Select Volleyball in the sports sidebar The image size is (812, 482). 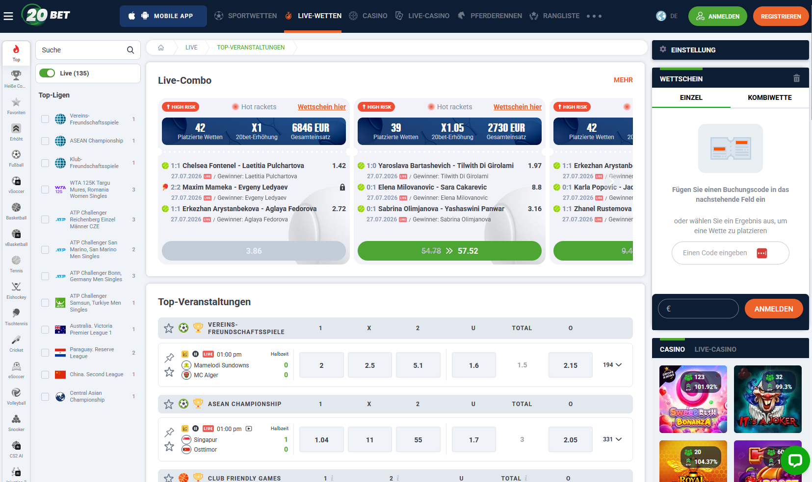16,396
